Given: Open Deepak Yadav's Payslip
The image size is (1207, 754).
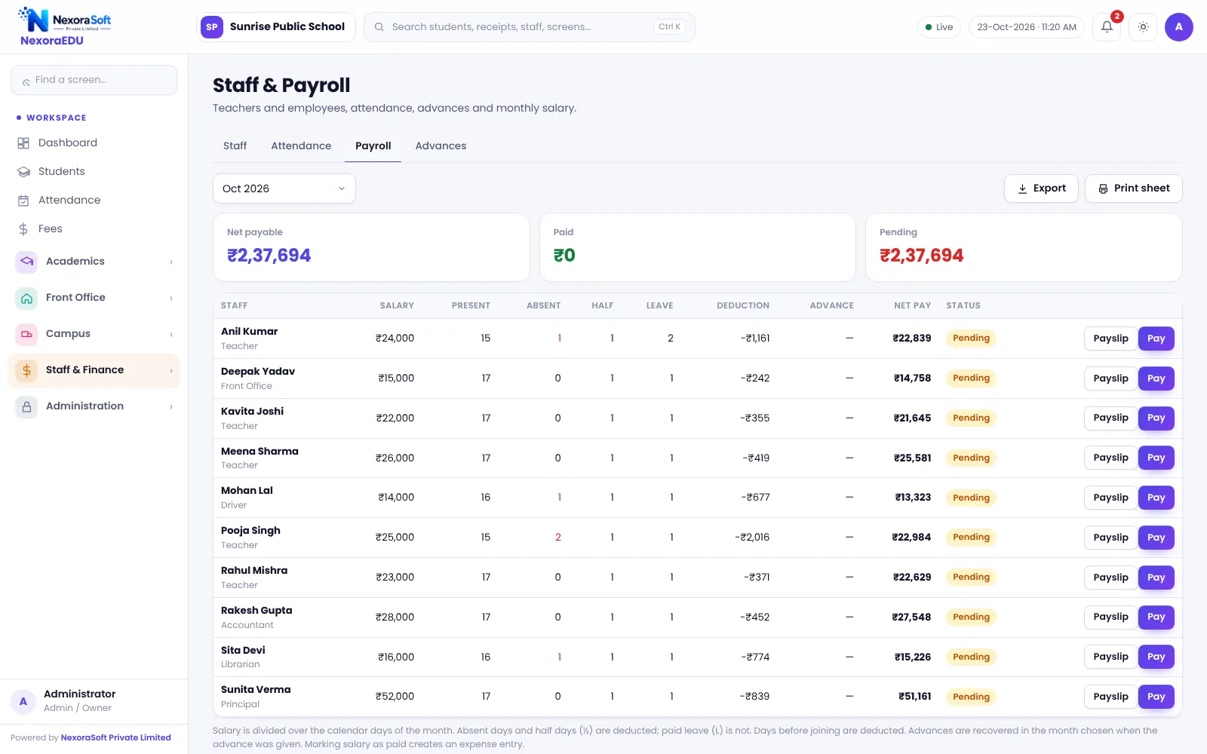Looking at the screenshot, I should [1110, 379].
